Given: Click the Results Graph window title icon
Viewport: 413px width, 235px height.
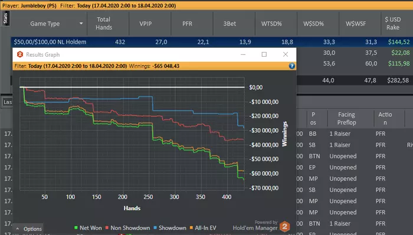Looking at the screenshot, I should click(19, 54).
